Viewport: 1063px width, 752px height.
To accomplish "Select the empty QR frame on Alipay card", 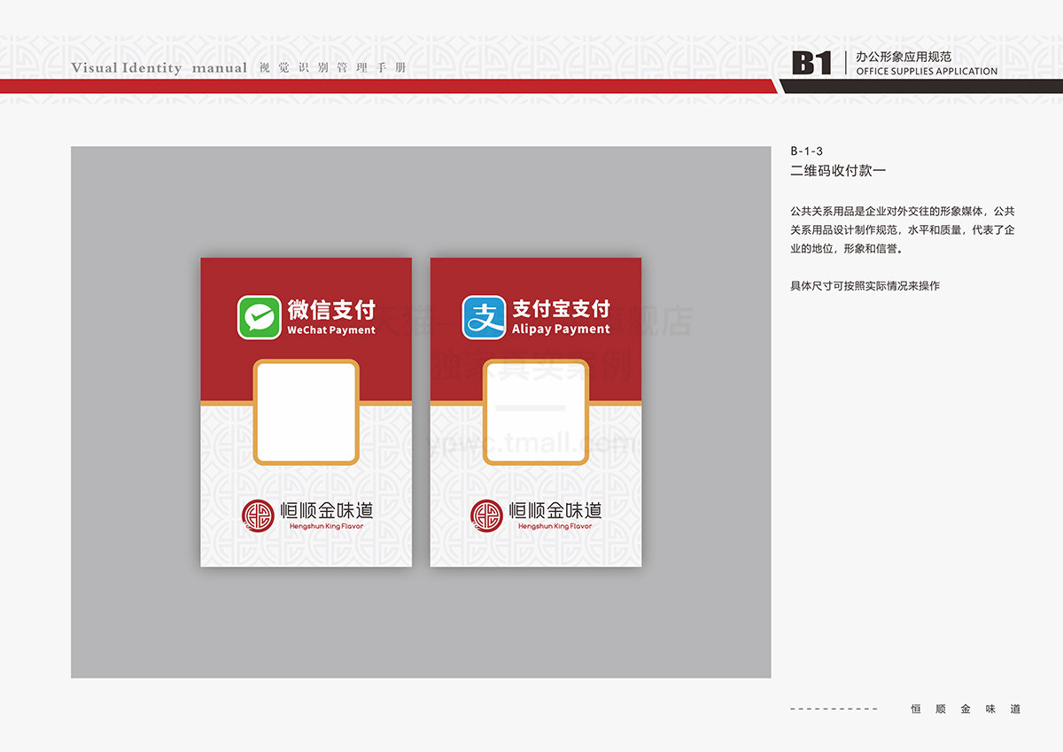I will click(x=536, y=412).
